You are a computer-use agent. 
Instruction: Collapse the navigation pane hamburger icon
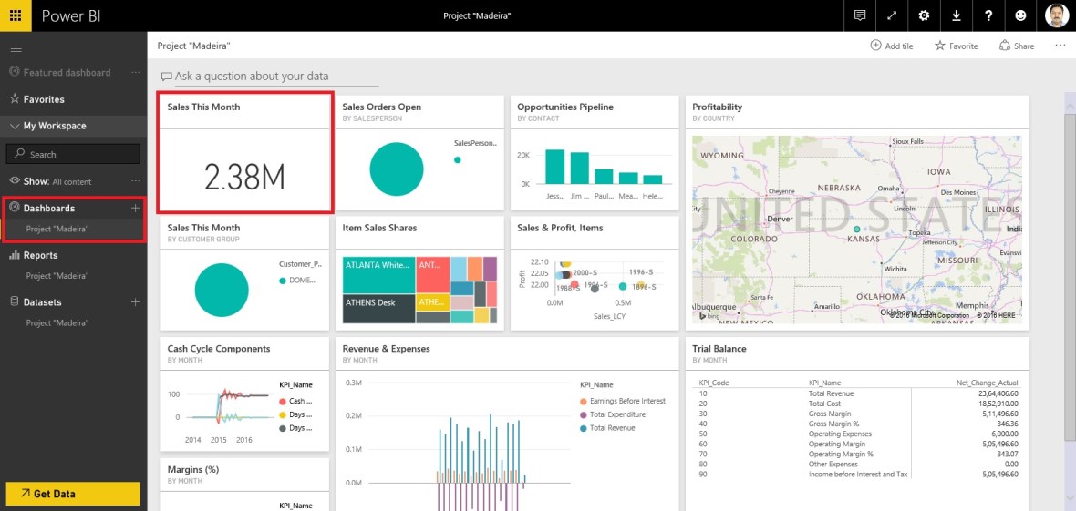(16, 48)
